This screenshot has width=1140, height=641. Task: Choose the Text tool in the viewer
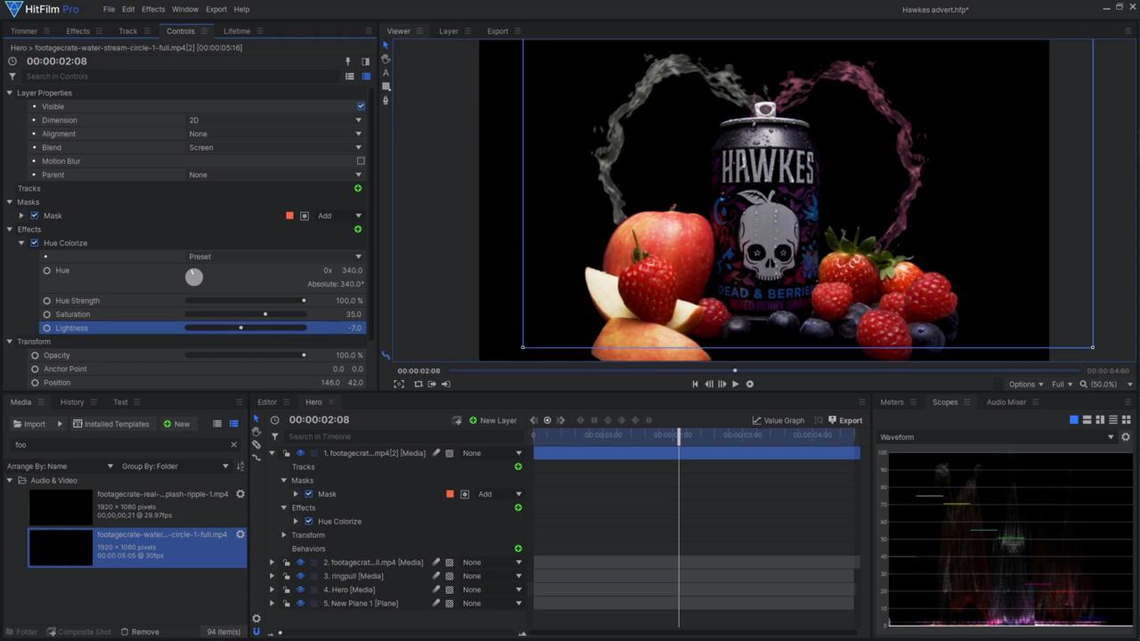[386, 73]
